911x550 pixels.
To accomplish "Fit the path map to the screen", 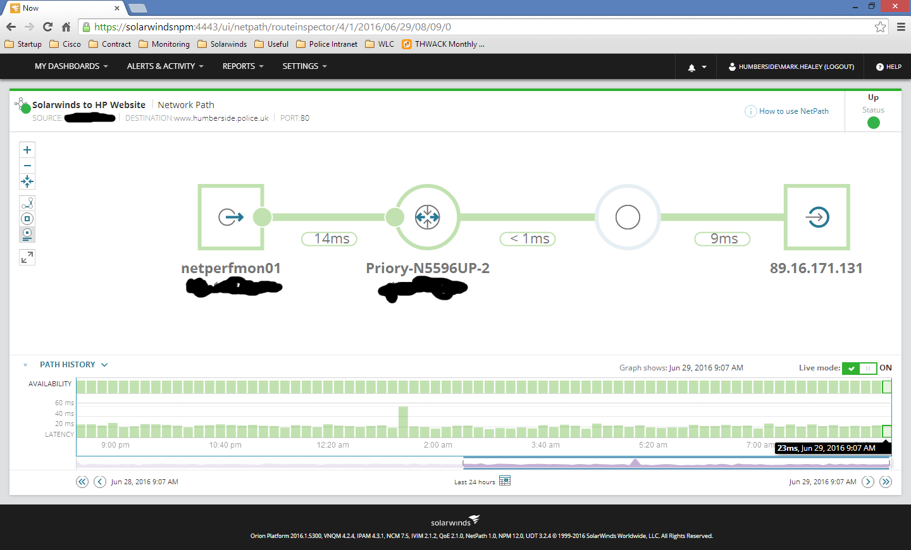I will coord(27,182).
